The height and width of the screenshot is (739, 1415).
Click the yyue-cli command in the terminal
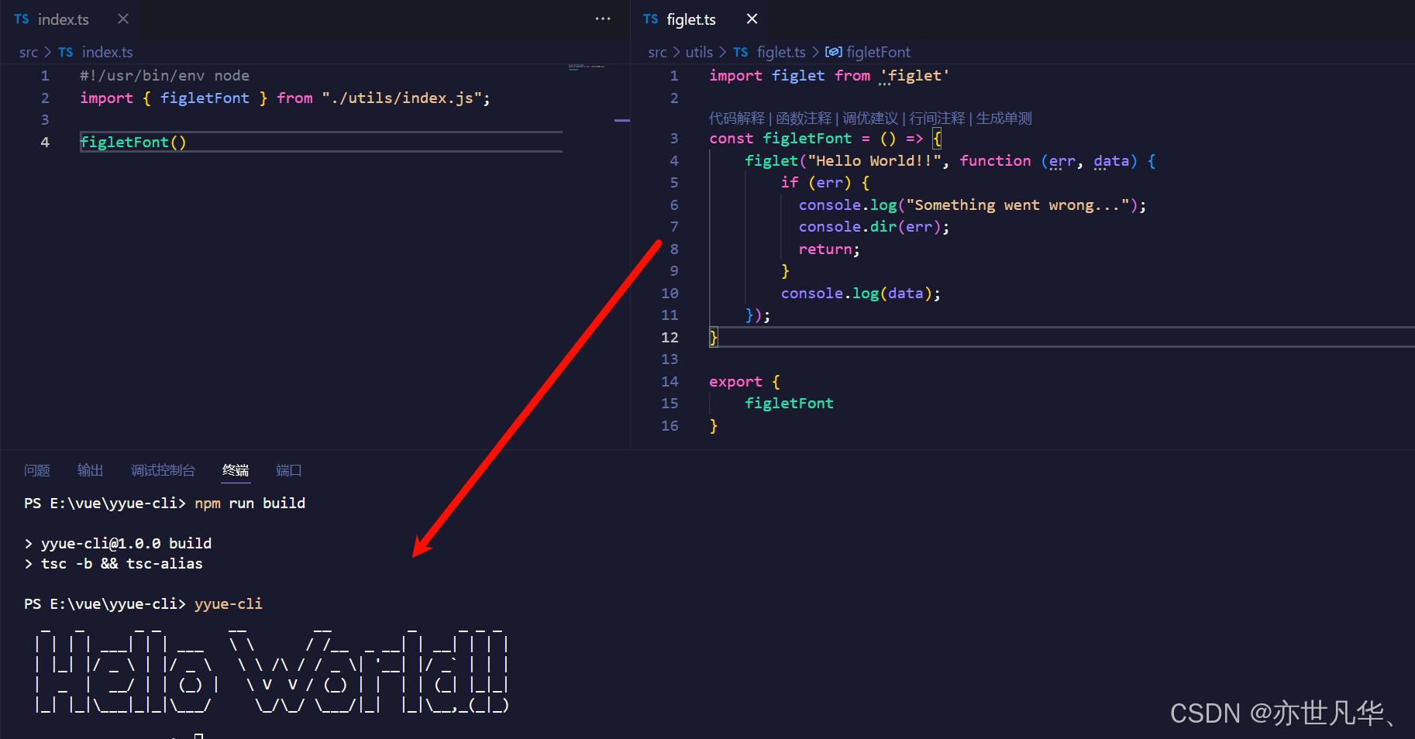229,604
